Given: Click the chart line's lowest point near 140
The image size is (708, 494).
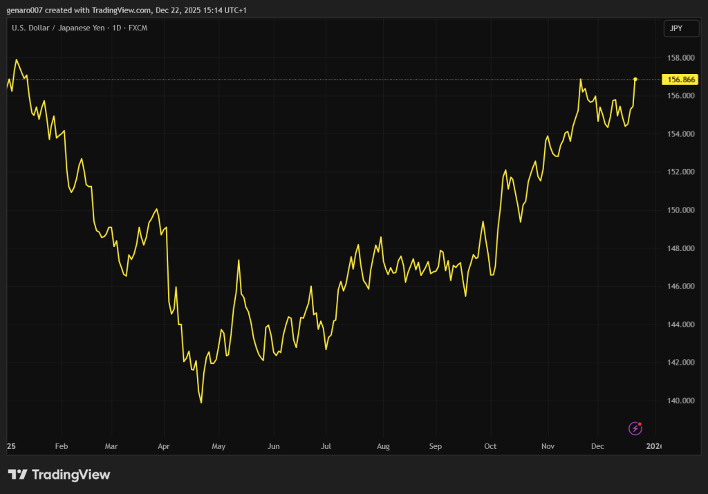Looking at the screenshot, I should 201,402.
